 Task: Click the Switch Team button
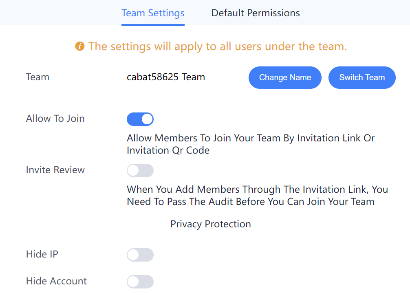click(x=362, y=77)
